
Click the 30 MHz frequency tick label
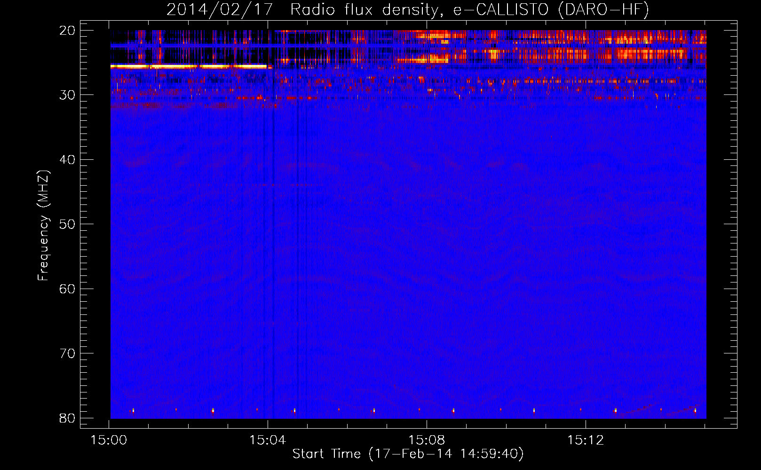point(67,95)
